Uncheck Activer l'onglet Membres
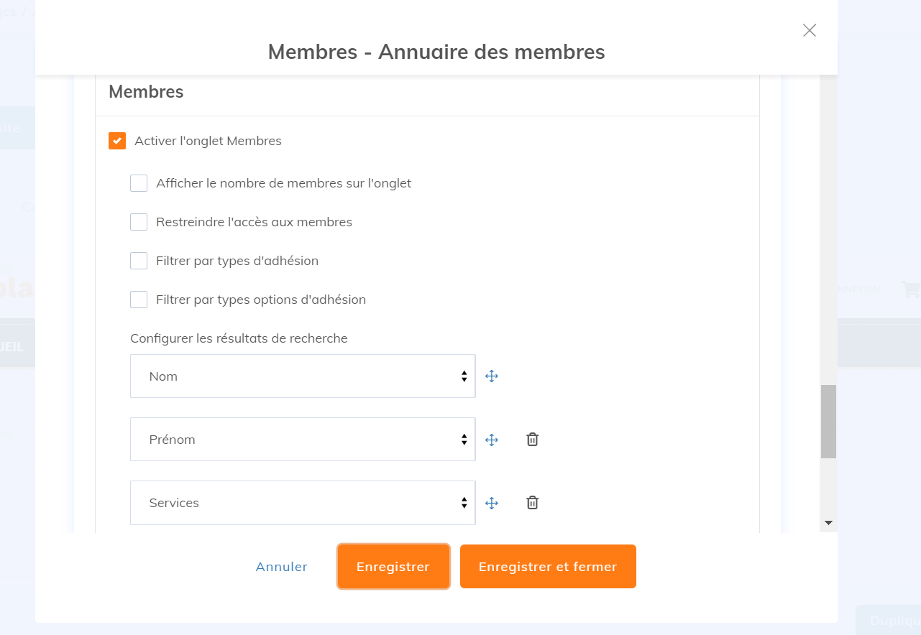Image resolution: width=921 pixels, height=635 pixels. [x=117, y=141]
